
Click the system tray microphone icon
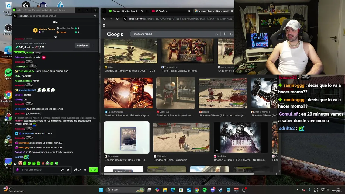click(309, 190)
